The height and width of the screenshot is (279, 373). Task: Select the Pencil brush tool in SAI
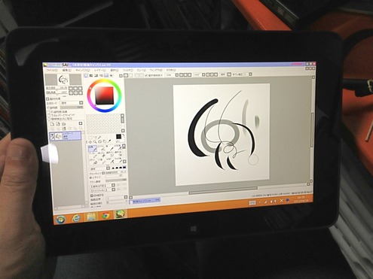[93, 149]
